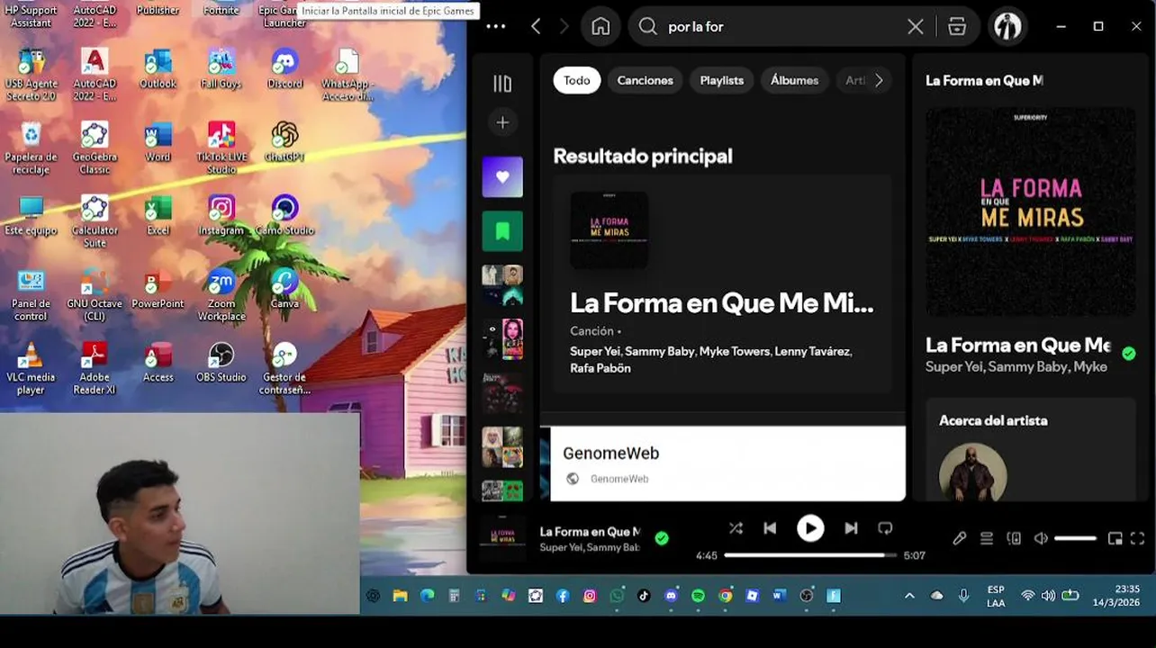The image size is (1156, 648).
Task: Click the ESP LAA language indicator
Action: [x=996, y=596]
